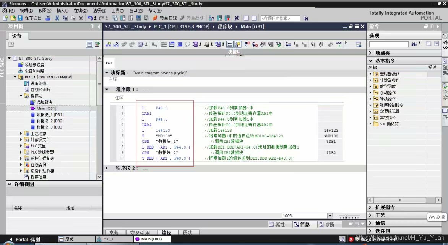Collapse PLC_1 [CPU 319F-3 PN/DP] node
The height and width of the screenshot is (245, 448).
15,77
